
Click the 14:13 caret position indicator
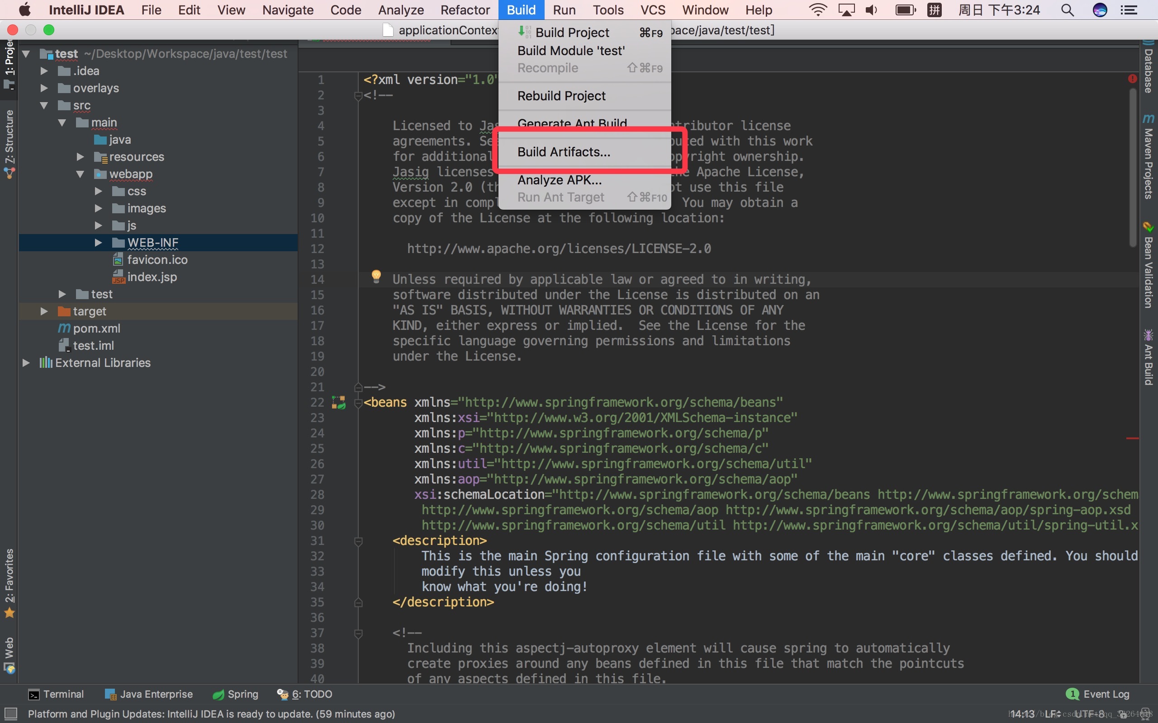[1023, 714]
